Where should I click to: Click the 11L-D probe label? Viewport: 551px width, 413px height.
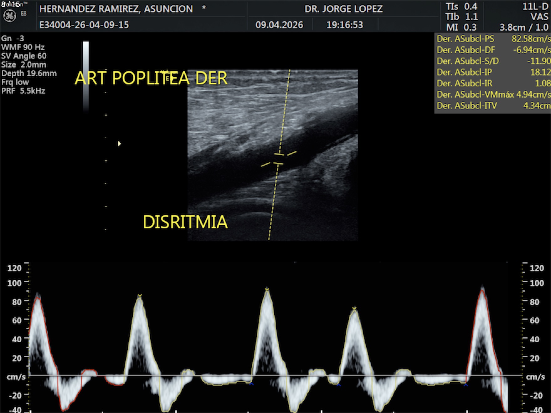tap(535, 7)
